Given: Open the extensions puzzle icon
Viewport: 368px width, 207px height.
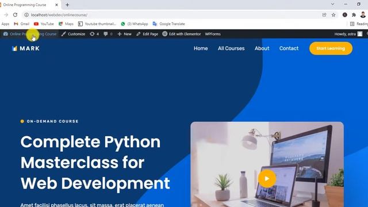Looking at the screenshot, I should tap(354, 15).
